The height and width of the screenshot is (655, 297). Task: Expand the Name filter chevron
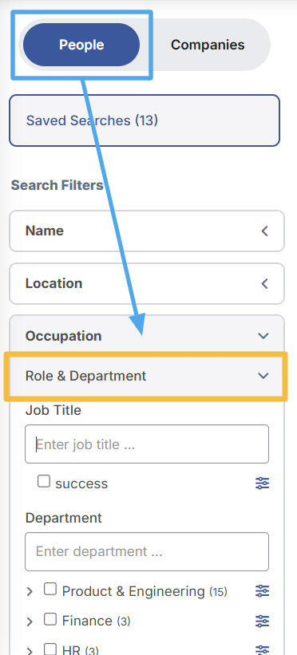coord(264,231)
